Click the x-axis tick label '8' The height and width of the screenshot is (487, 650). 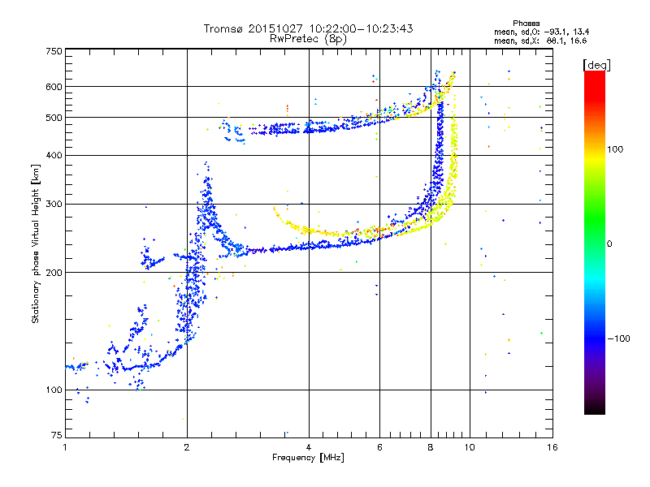coord(431,447)
